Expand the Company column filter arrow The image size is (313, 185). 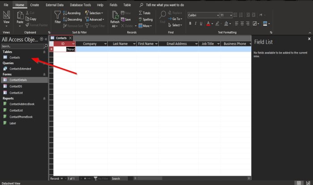[x=106, y=44]
